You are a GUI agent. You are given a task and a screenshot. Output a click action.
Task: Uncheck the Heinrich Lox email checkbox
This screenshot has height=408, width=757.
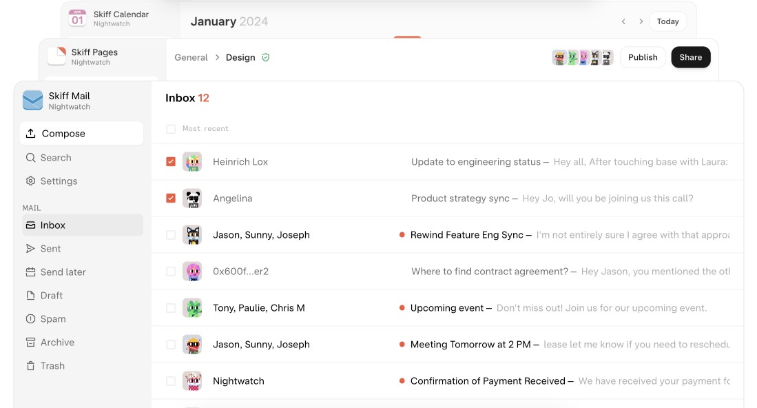(x=170, y=162)
